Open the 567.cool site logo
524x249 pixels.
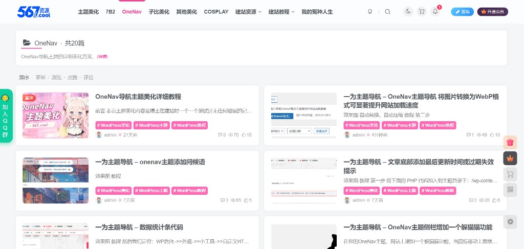(34, 12)
